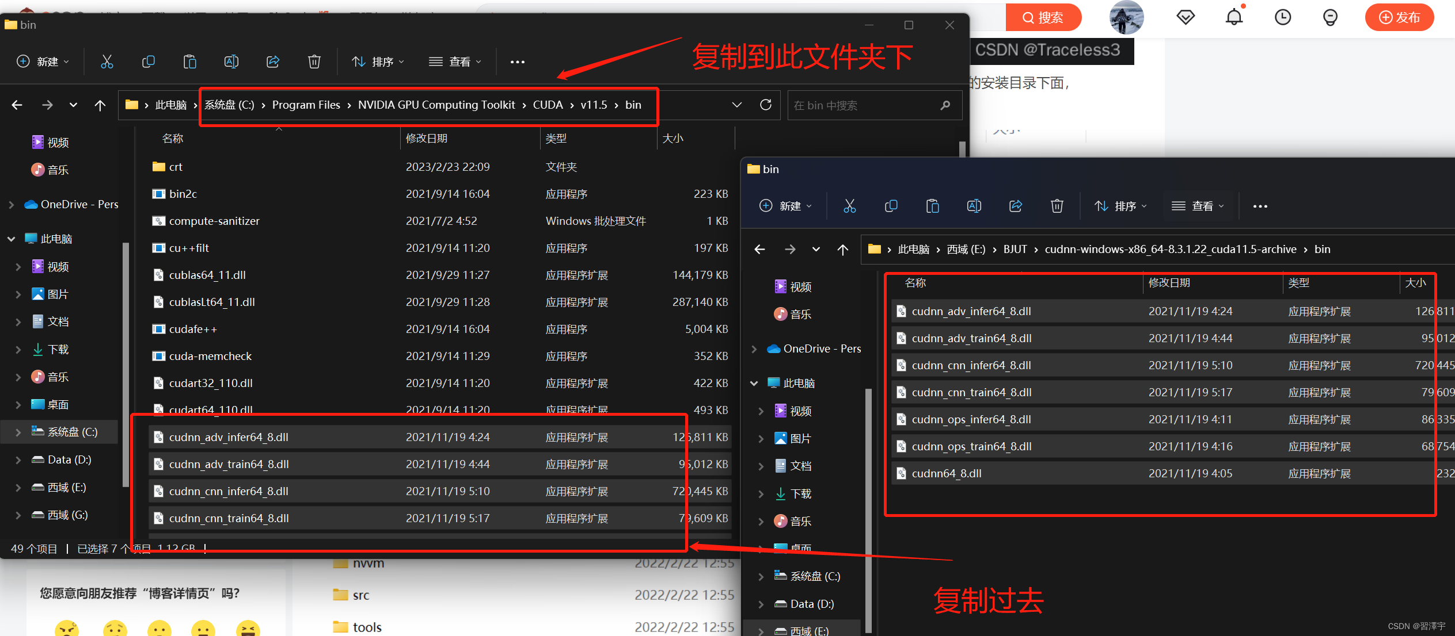The image size is (1455, 636).
Task: Expand 系统盘 (C:) in CUDA window sidebar
Action: (18, 432)
